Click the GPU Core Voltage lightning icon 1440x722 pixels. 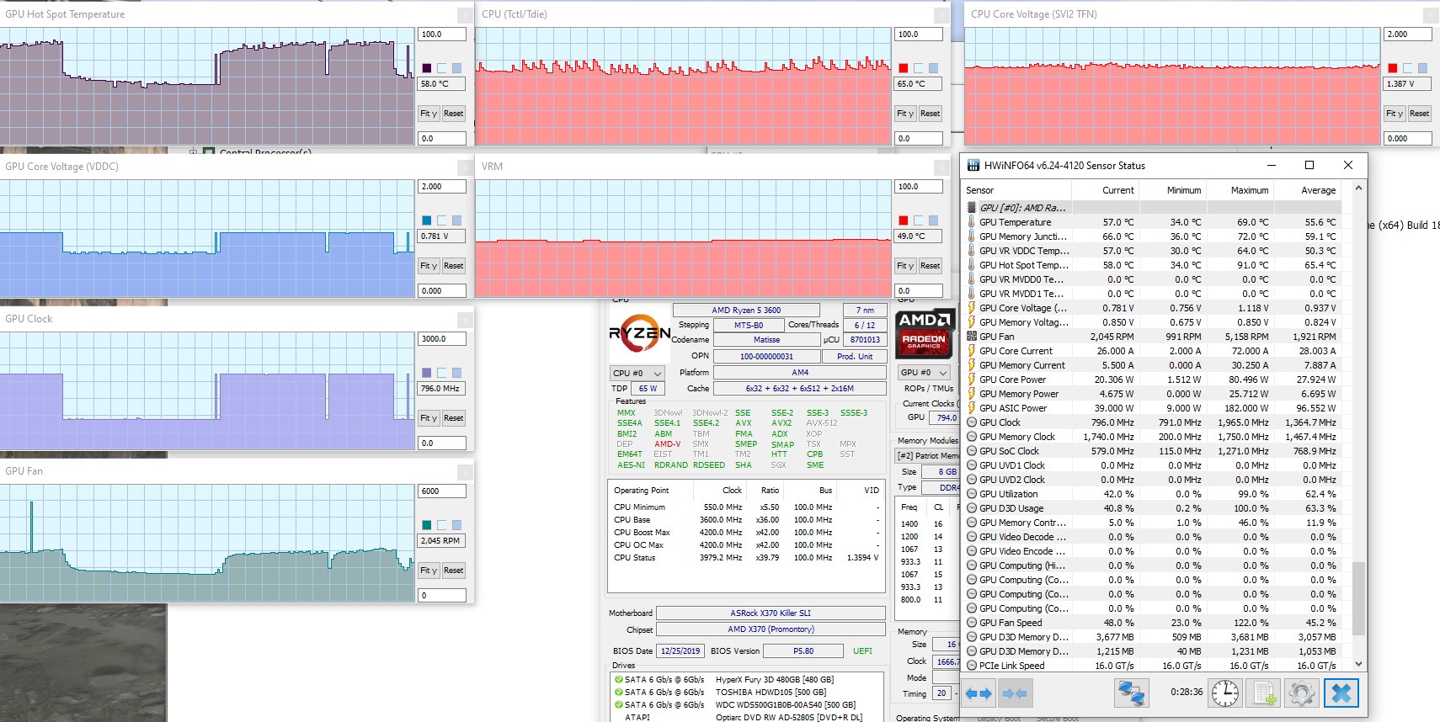pyautogui.click(x=972, y=308)
